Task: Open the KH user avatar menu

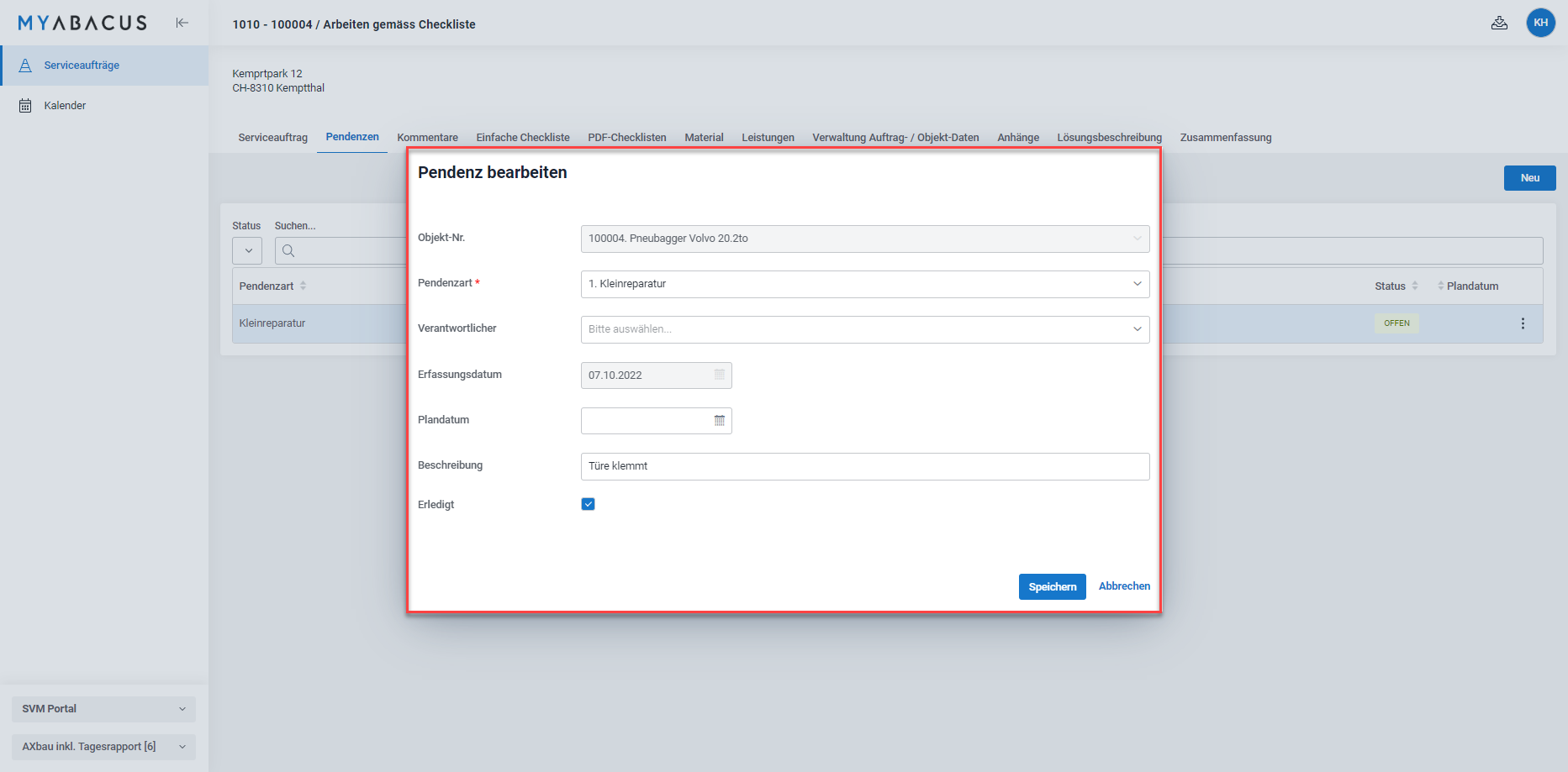Action: tap(1541, 23)
